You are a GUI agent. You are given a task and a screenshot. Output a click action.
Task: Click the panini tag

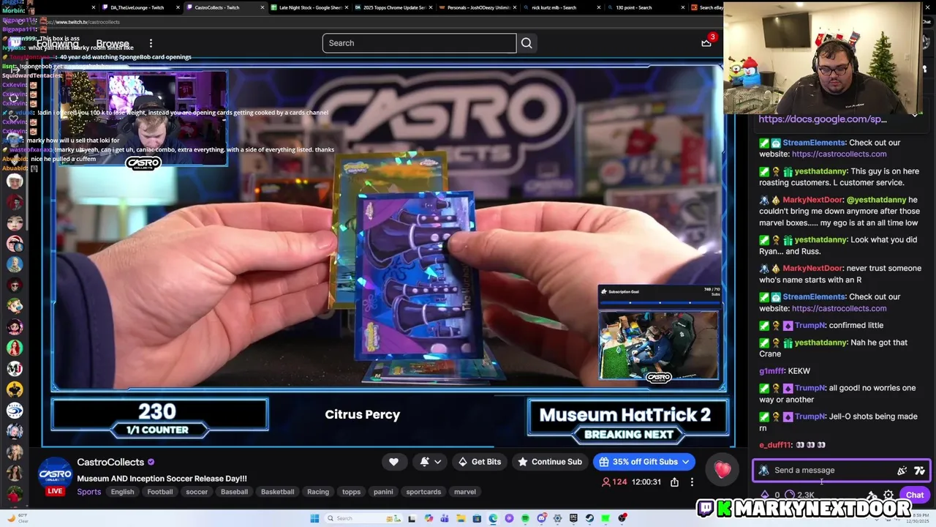(x=383, y=492)
